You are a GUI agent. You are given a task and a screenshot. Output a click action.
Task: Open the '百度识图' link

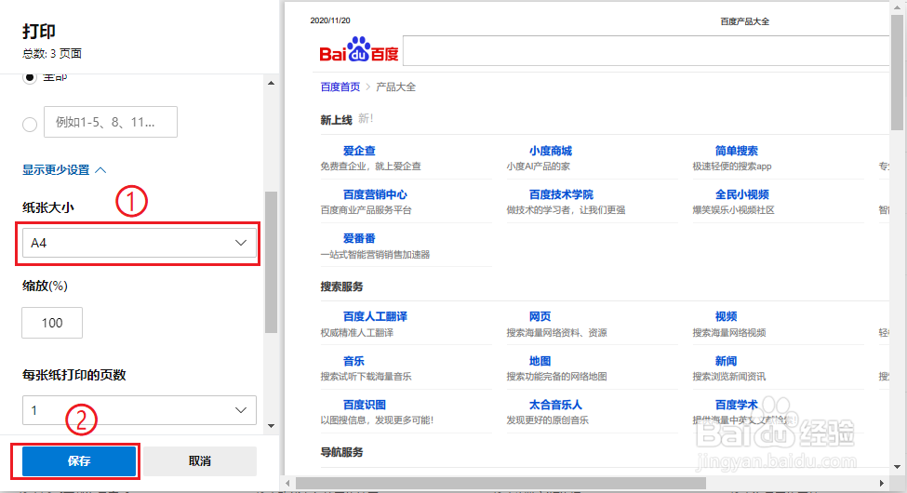coord(365,405)
